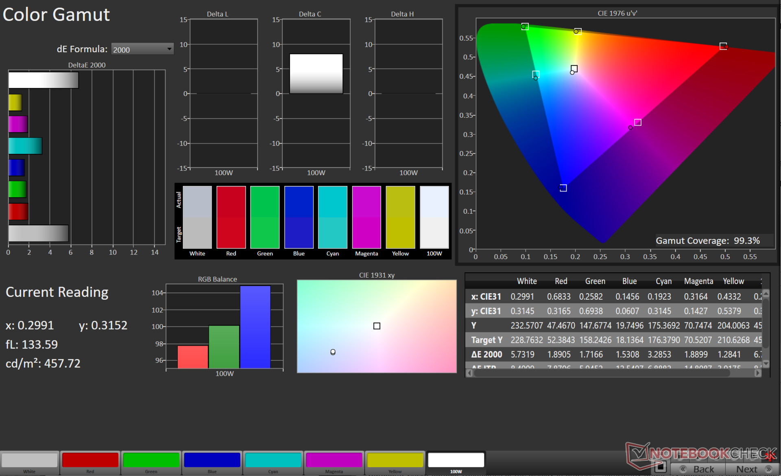This screenshot has height=476, width=781.
Task: Click the Magenta column header in table
Action: click(x=698, y=281)
